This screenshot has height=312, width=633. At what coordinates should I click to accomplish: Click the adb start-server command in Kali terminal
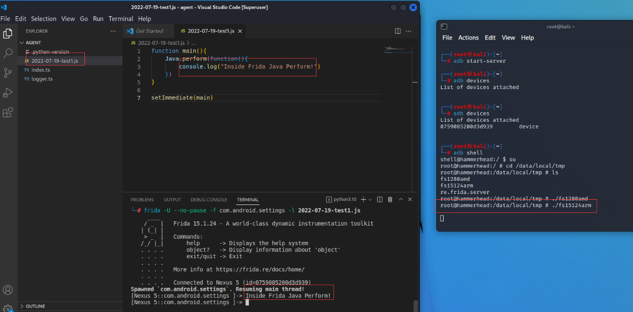point(478,61)
